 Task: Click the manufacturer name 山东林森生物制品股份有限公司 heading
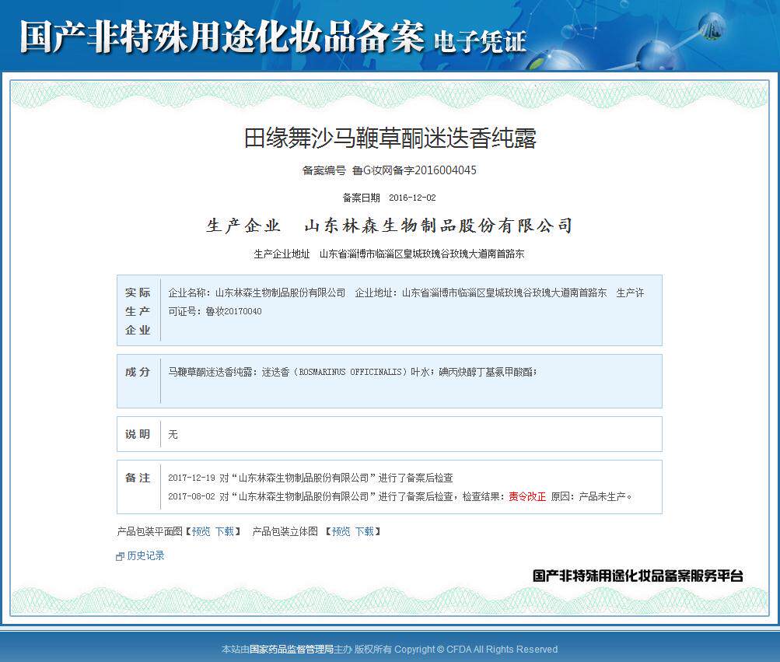pyautogui.click(x=439, y=226)
